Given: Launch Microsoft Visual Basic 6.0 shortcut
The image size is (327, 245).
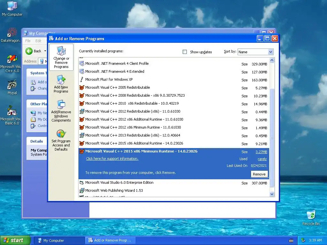Looking at the screenshot, I should coord(11,115).
